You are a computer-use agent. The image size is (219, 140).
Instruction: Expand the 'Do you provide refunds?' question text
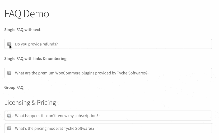click(36, 44)
